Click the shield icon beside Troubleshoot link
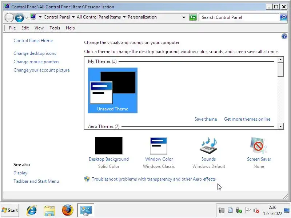Screen dimensions: 291x218 [x=87, y=179]
